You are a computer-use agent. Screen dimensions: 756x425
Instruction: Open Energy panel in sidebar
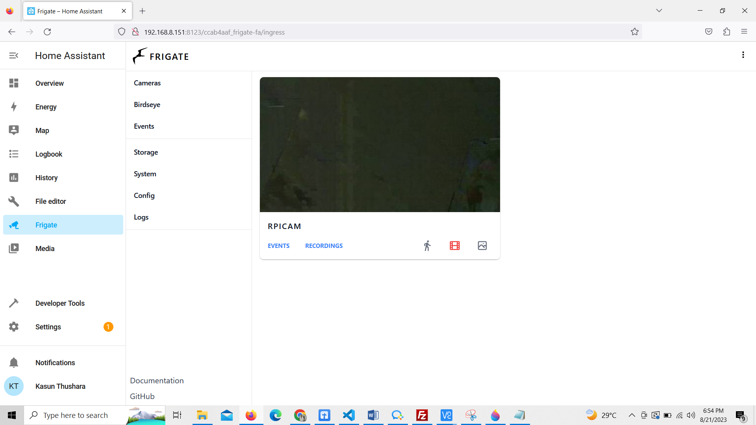[x=63, y=107]
